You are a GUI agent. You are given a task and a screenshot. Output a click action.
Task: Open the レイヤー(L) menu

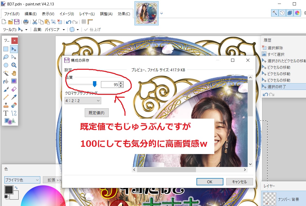pyautogui.click(x=87, y=14)
